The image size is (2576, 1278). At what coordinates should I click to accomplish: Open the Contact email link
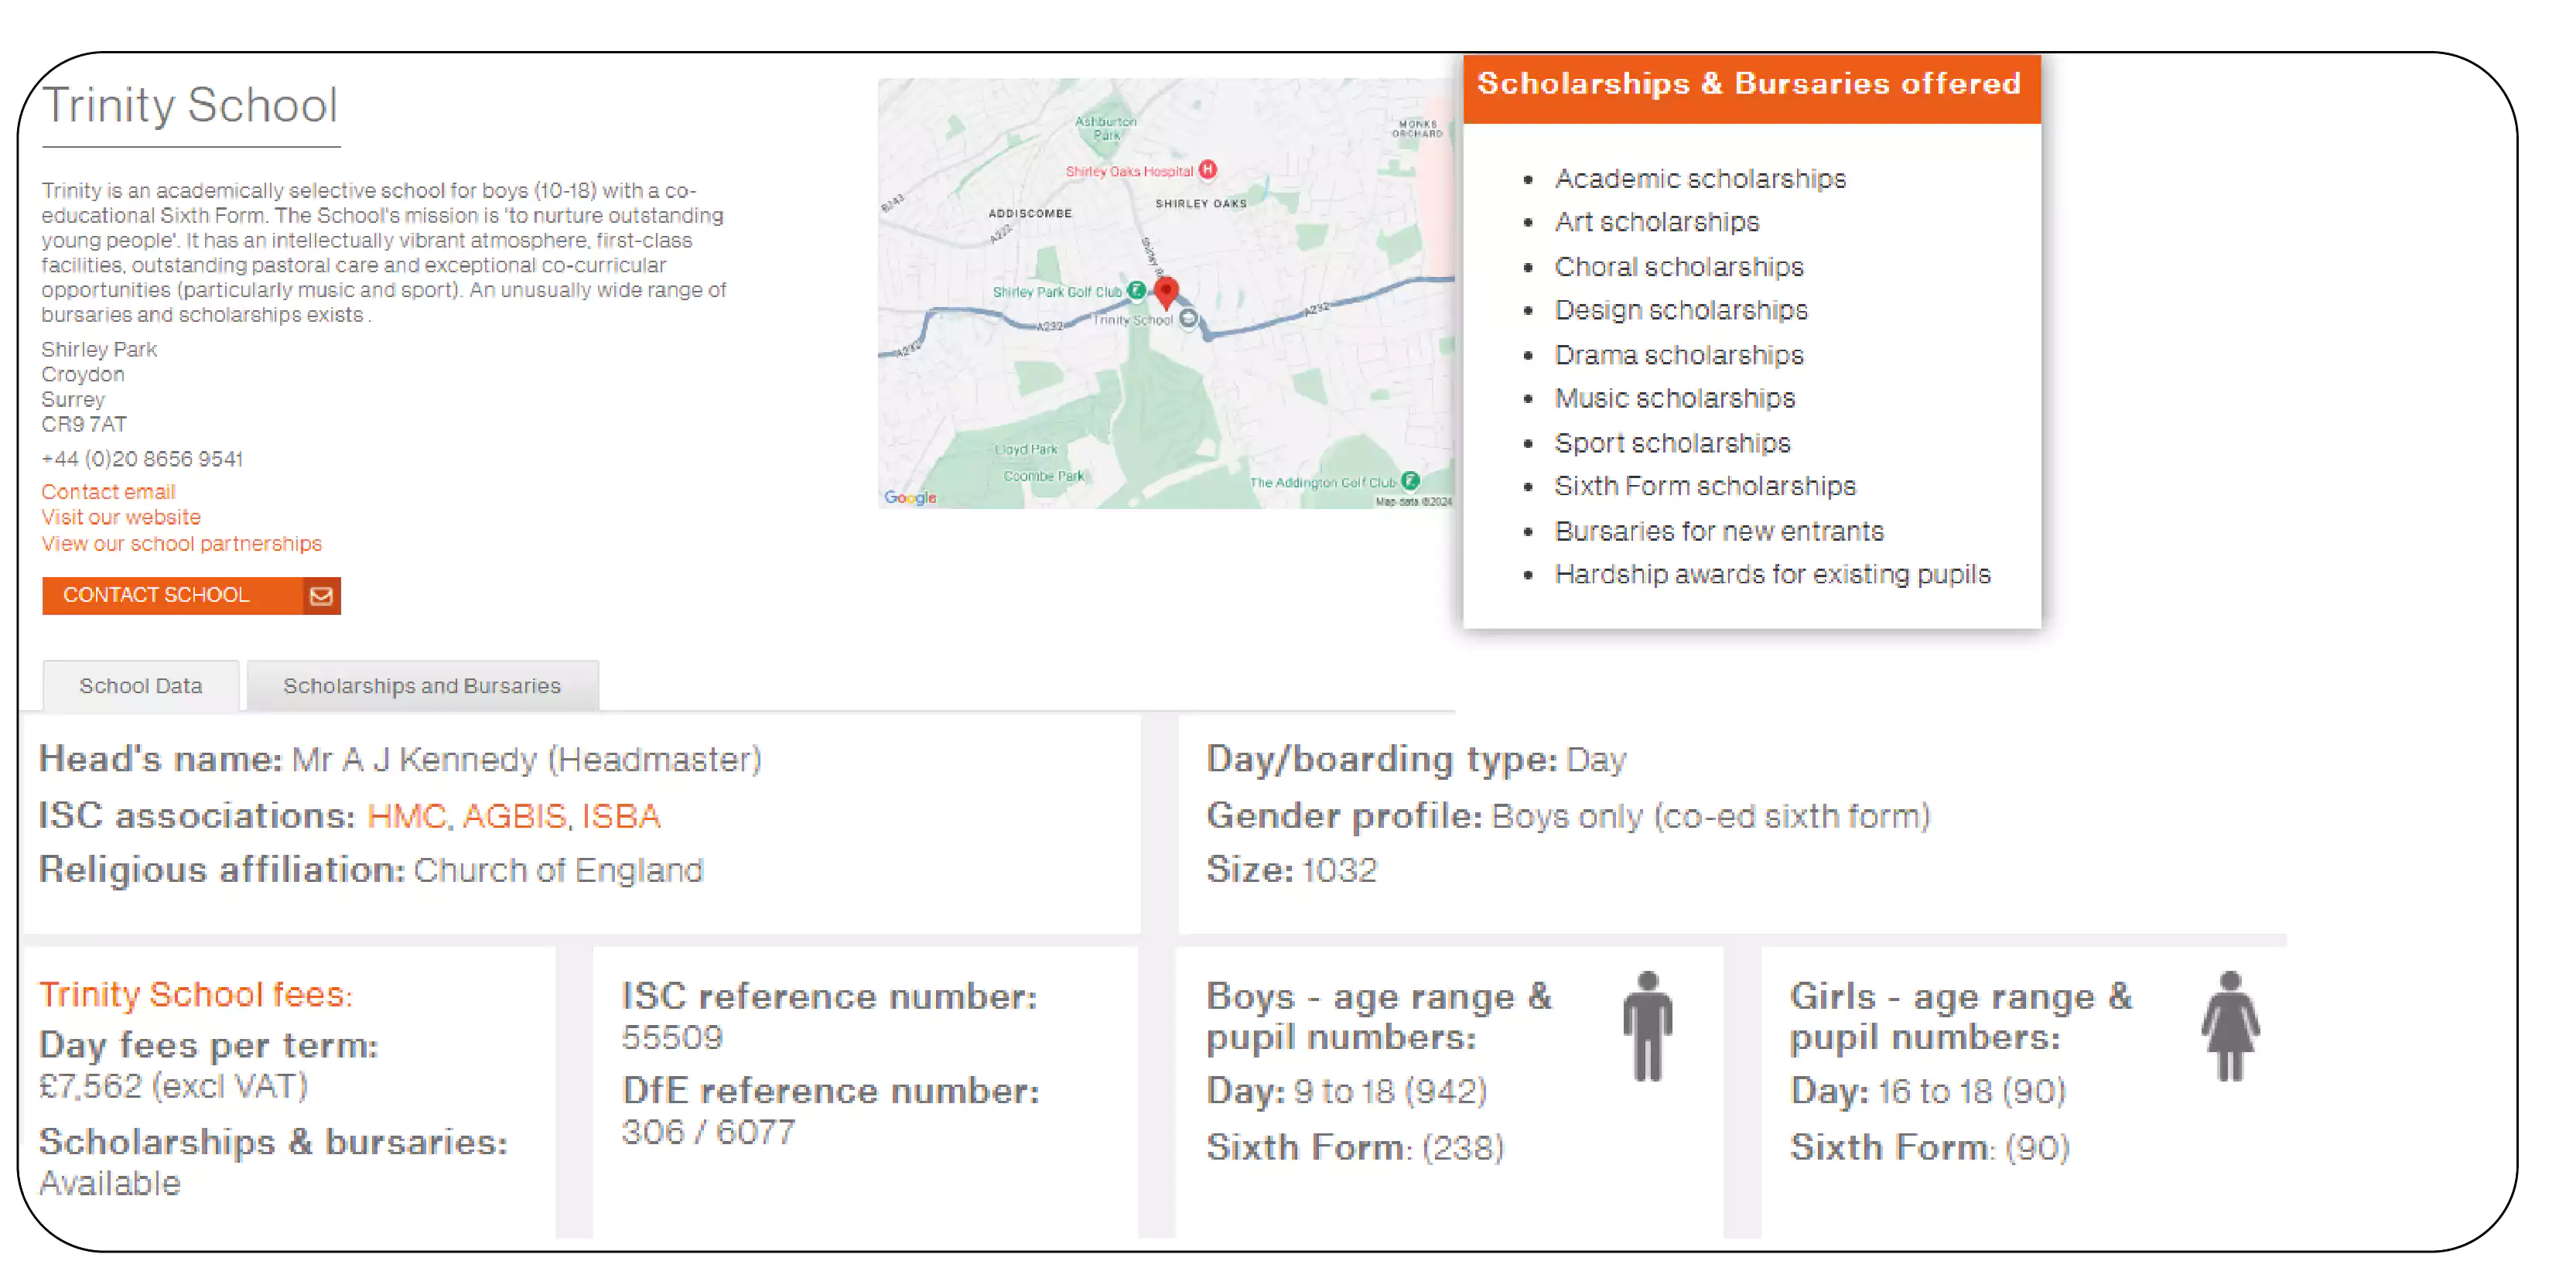(x=108, y=492)
